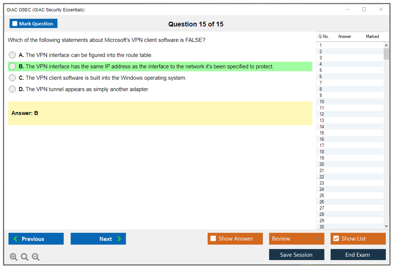Open the Review dropdown menu

[297, 239]
